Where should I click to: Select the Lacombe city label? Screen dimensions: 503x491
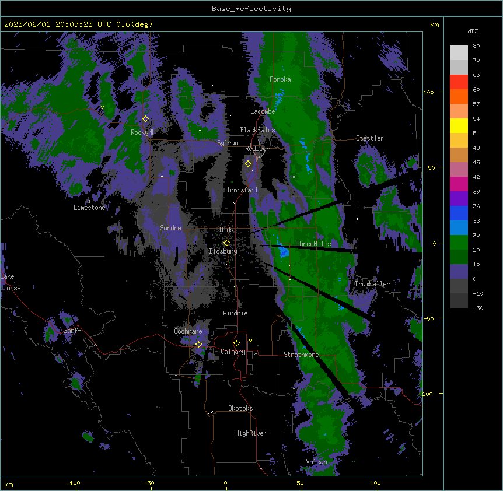[x=263, y=111]
